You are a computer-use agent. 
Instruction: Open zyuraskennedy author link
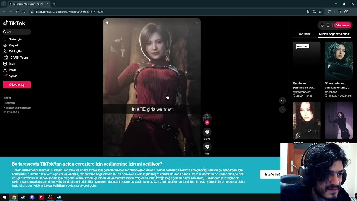click(x=301, y=92)
